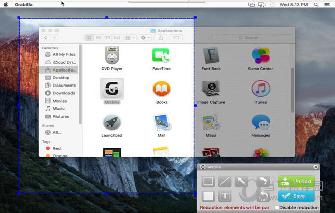Open the Grabilla menu in menu bar
Viewport: 335px width, 213px height.
point(23,5)
